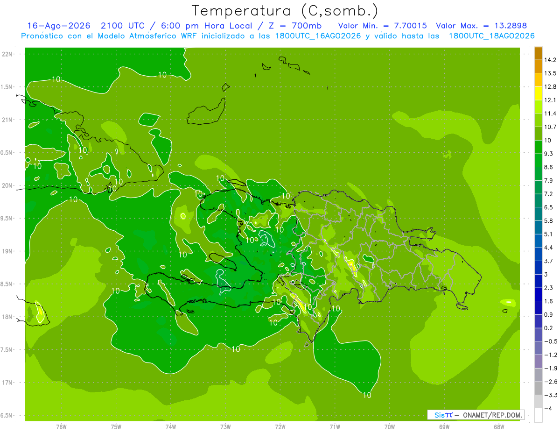Click the WRF model forecast description line

point(278,36)
